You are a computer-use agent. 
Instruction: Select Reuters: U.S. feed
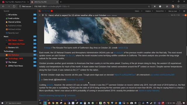13,48
